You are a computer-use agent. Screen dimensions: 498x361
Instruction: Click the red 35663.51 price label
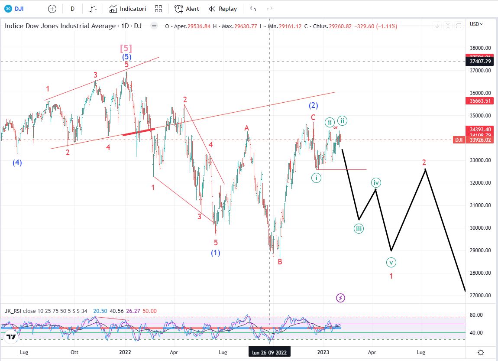point(480,101)
